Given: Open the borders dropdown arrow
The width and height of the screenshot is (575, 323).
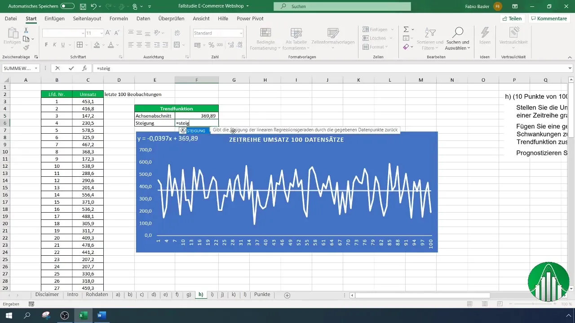Looking at the screenshot, I should click(86, 45).
